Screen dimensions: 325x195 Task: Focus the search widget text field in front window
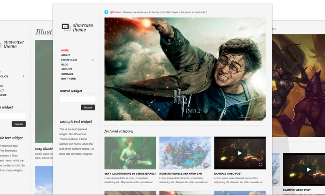click(77, 99)
